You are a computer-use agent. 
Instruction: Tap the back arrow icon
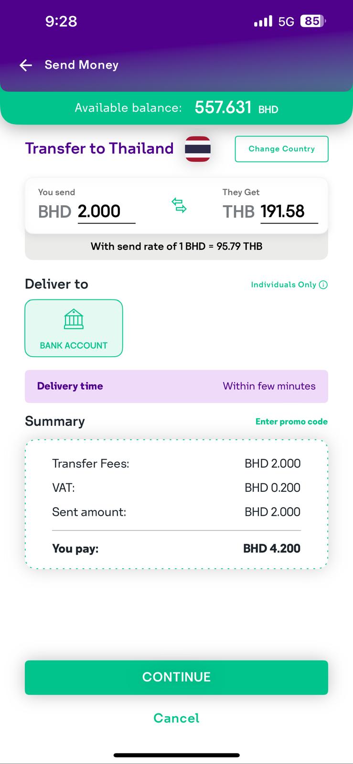[26, 65]
